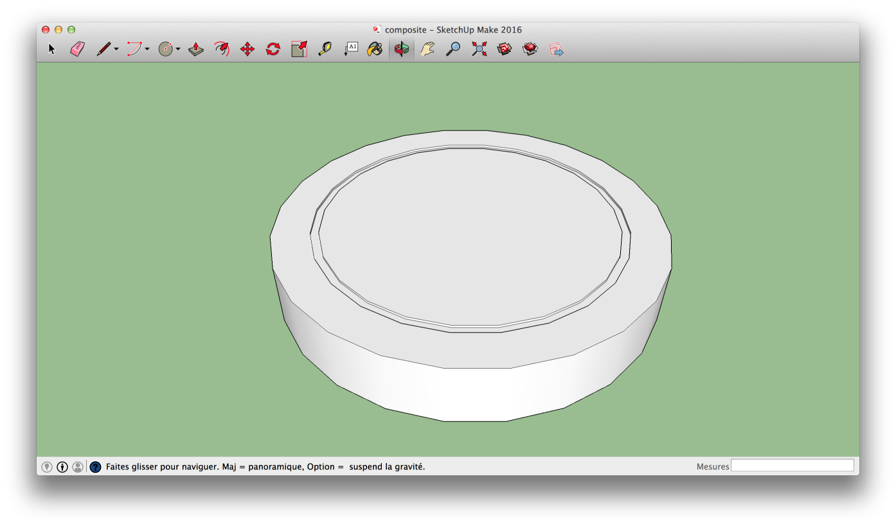Activate the Zoom magnifier tool
The height and width of the screenshot is (526, 896).
[453, 49]
